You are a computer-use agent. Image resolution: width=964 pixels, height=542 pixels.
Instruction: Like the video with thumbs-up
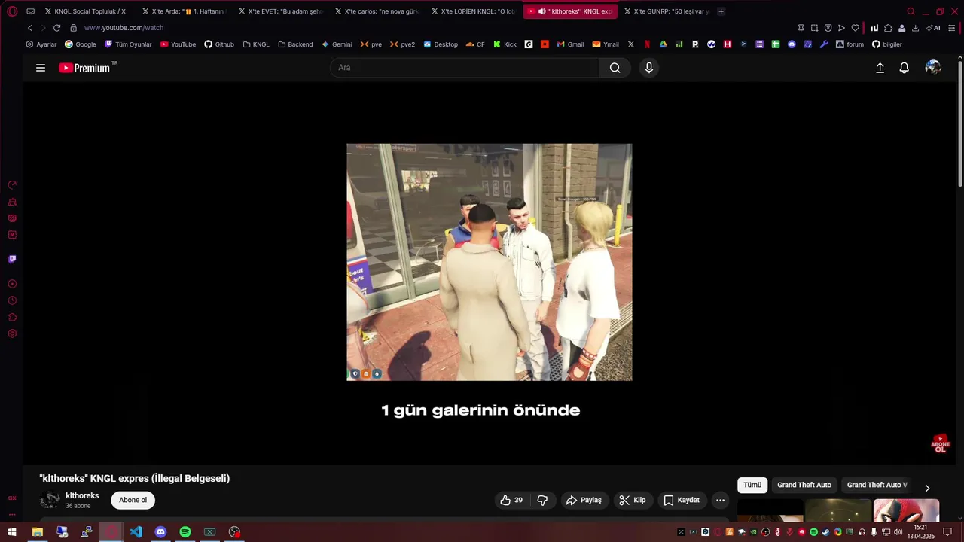pyautogui.click(x=511, y=500)
